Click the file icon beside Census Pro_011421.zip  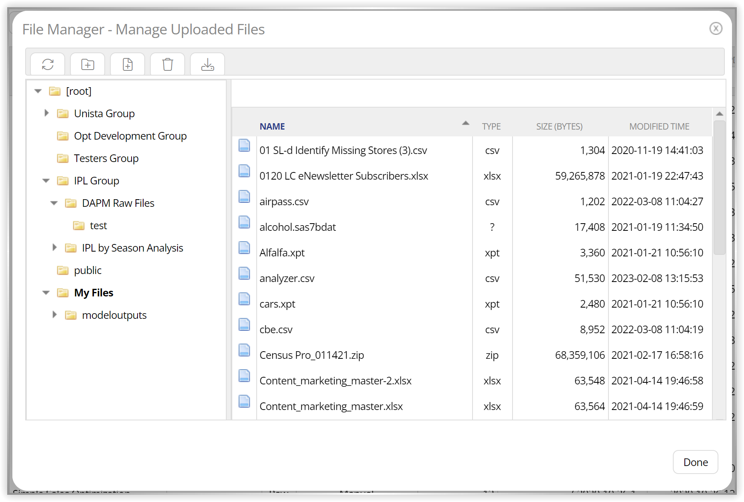click(244, 350)
